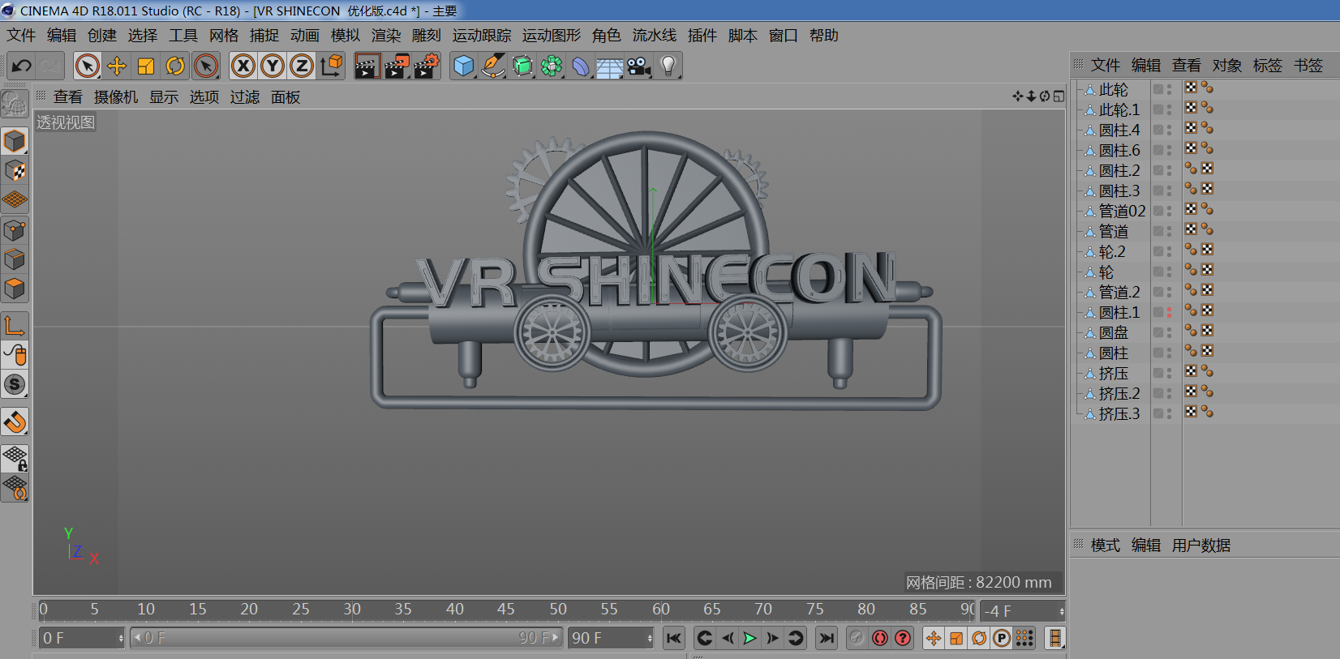Adjust the end frame 90 F stepper

point(650,638)
